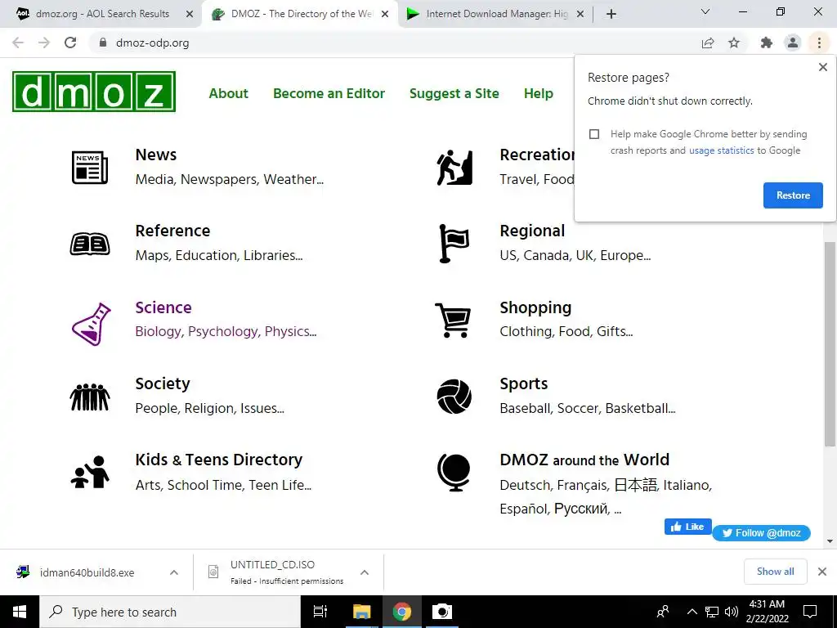This screenshot has height=628, width=837.
Task: Open the Chrome three-dot menu
Action: click(819, 43)
